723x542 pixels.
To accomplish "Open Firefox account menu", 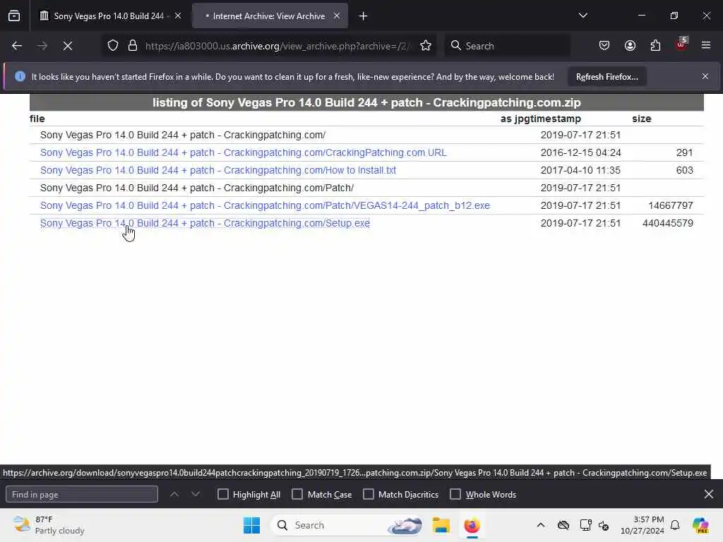I will (x=630, y=46).
